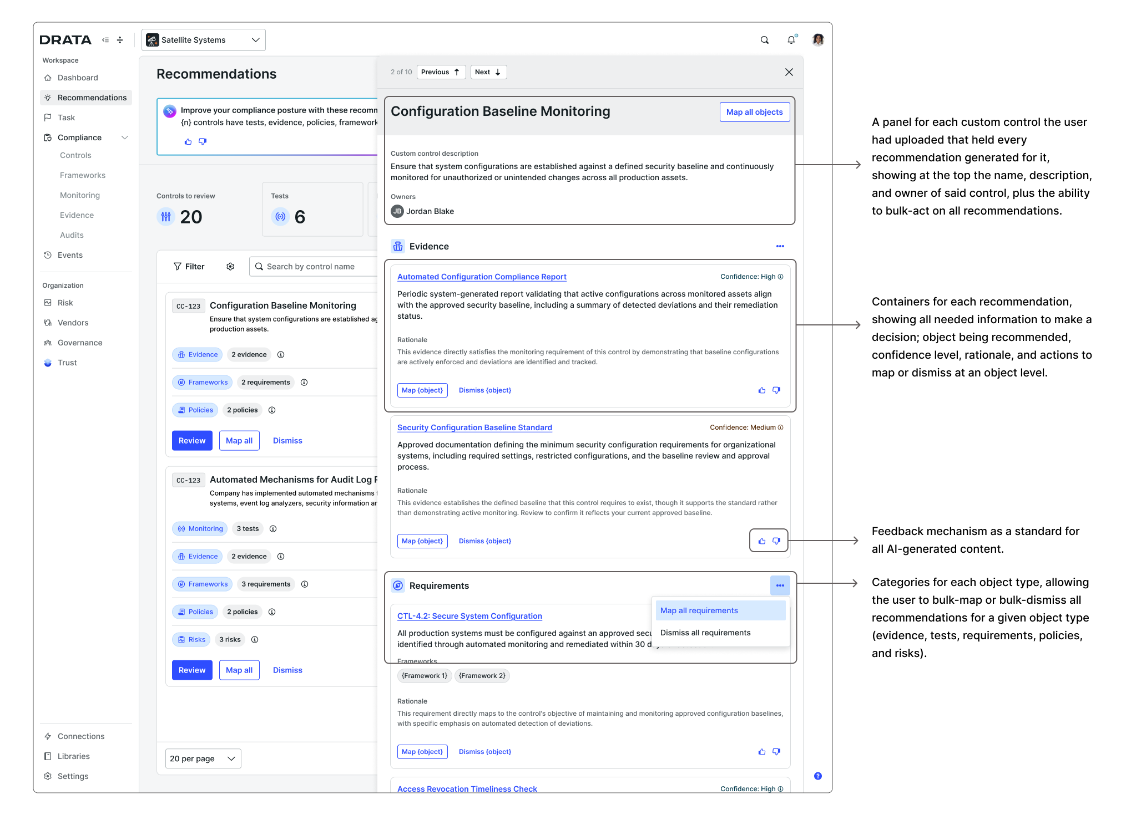Open the notifications bell
This screenshot has height=815, width=1126.
(x=791, y=40)
